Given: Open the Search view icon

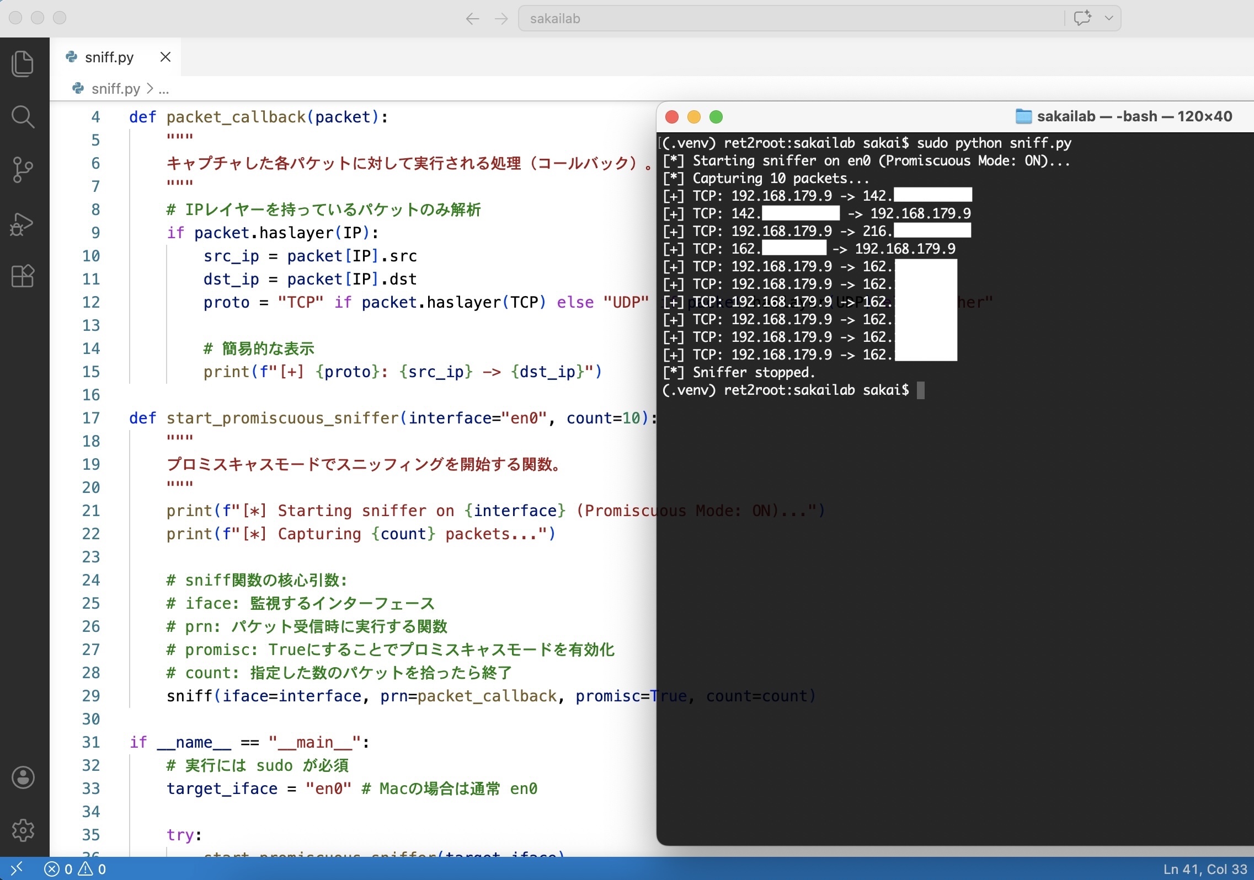Looking at the screenshot, I should pyautogui.click(x=23, y=117).
